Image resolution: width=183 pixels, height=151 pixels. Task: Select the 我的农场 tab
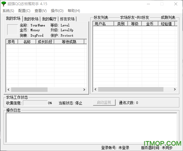pyautogui.click(x=14, y=19)
